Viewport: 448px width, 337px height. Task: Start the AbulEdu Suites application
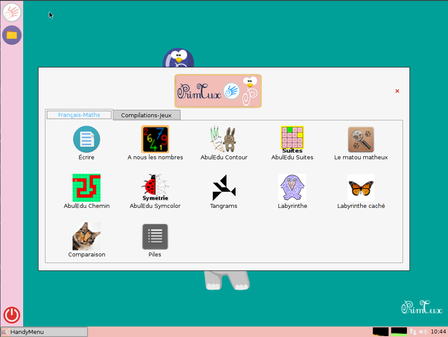pyautogui.click(x=292, y=140)
